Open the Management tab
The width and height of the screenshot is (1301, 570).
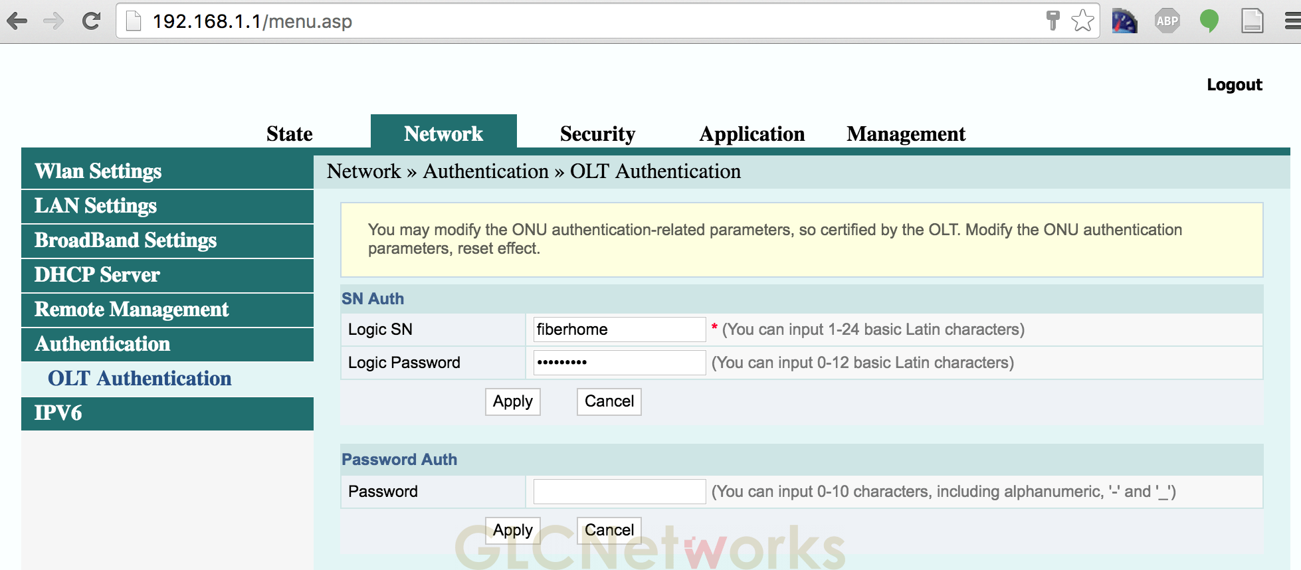point(906,134)
